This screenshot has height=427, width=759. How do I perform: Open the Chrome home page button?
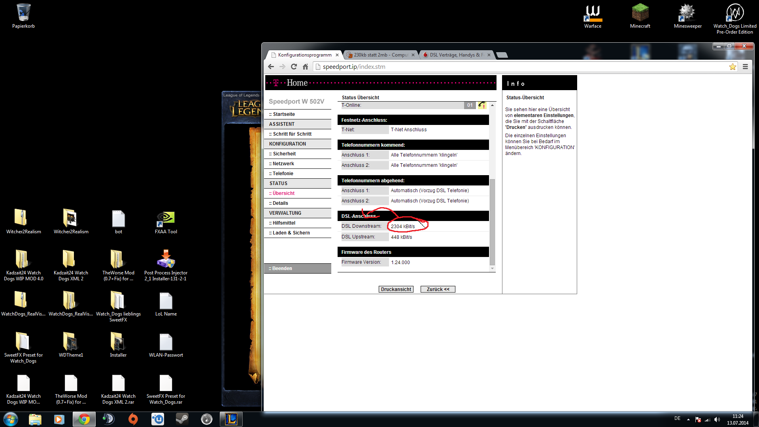[x=305, y=67]
